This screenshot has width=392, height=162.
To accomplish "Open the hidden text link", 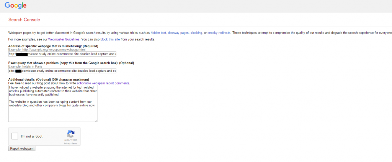I will 158,33.
